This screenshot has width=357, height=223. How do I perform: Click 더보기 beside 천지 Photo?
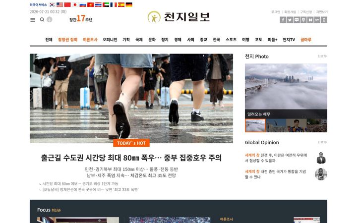[x=323, y=56]
